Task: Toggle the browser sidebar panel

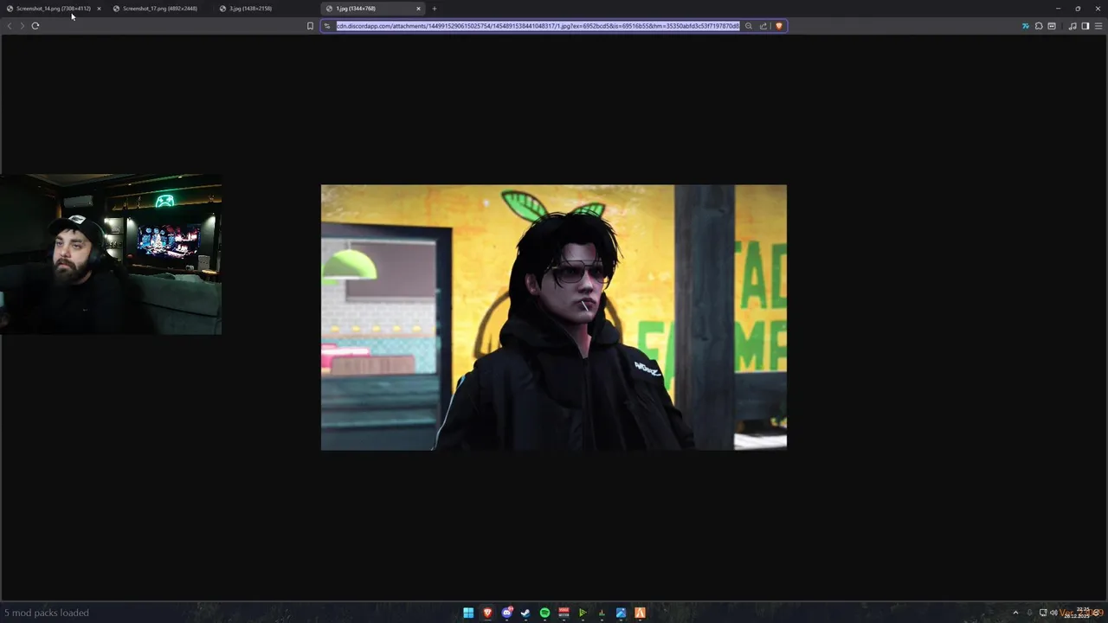Action: [1085, 26]
